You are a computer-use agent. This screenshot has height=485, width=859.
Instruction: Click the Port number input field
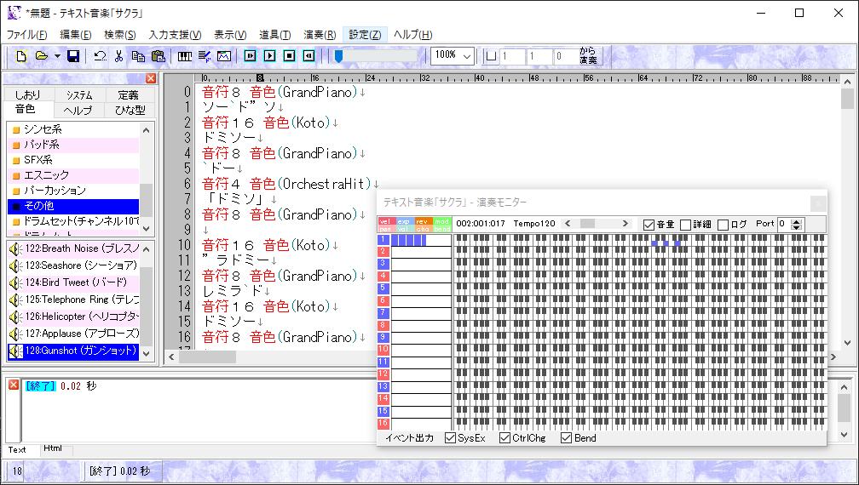785,224
